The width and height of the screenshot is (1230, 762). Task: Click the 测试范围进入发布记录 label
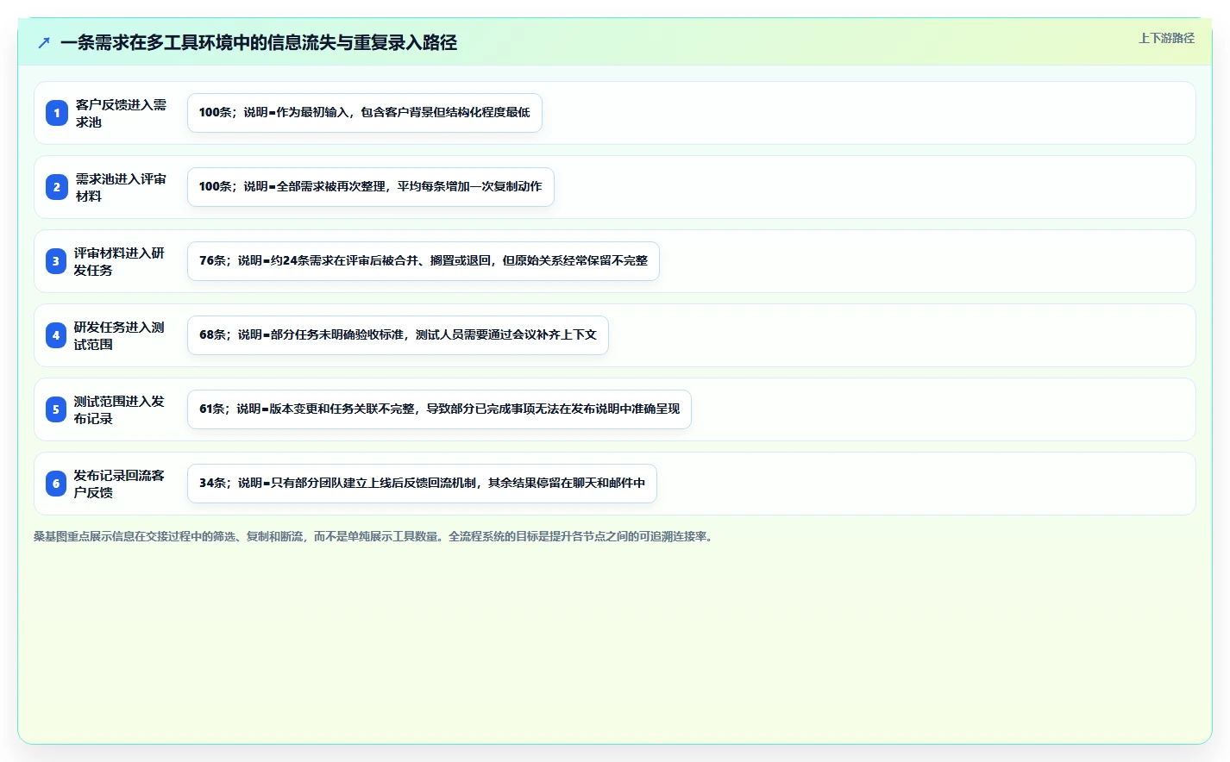tap(119, 409)
